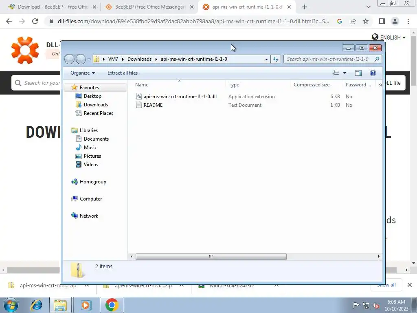The width and height of the screenshot is (417, 313).
Task: Click the change view icon in Explorer toolbar
Action: pyautogui.click(x=336, y=73)
